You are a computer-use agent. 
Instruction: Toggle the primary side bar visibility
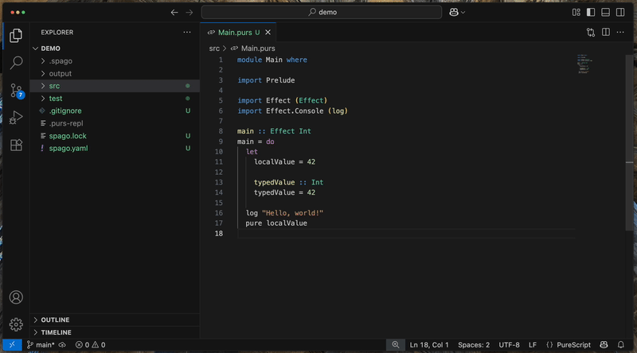click(x=591, y=12)
